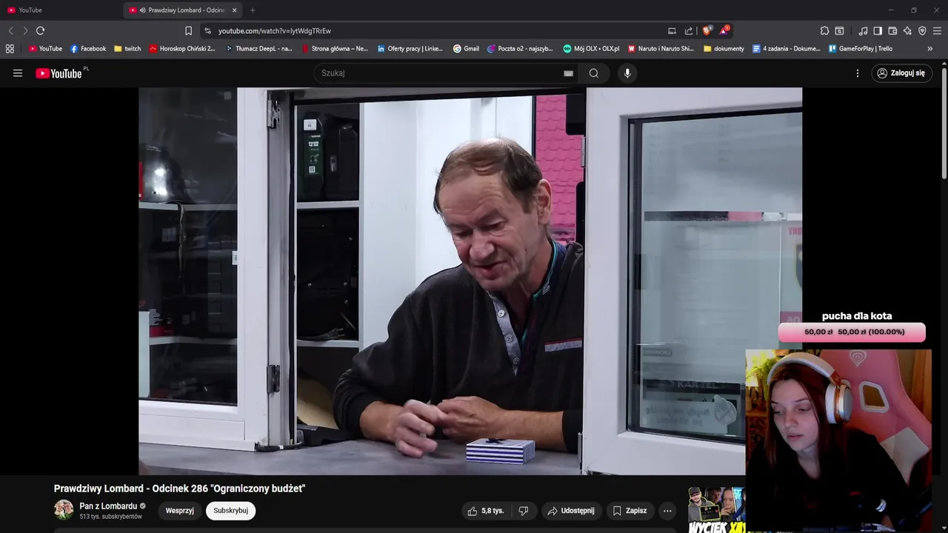Open the Brave VPN shield icon
The width and height of the screenshot is (948, 533).
click(922, 30)
